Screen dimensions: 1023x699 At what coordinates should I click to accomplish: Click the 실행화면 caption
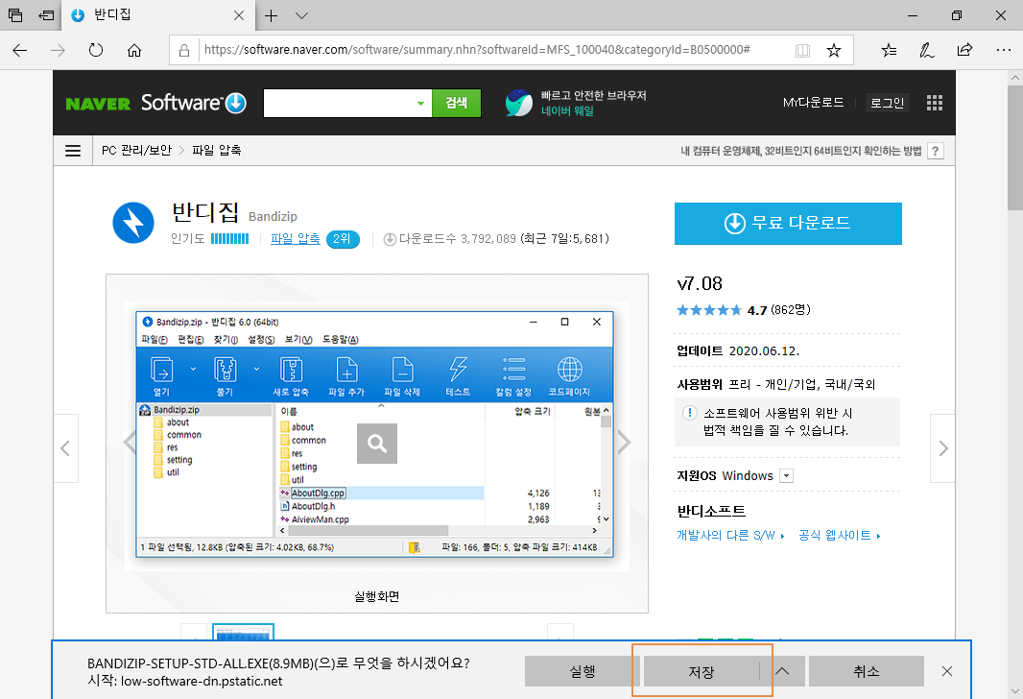coord(376,596)
